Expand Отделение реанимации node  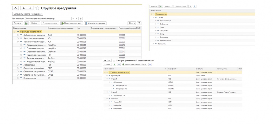pos(21,52)
